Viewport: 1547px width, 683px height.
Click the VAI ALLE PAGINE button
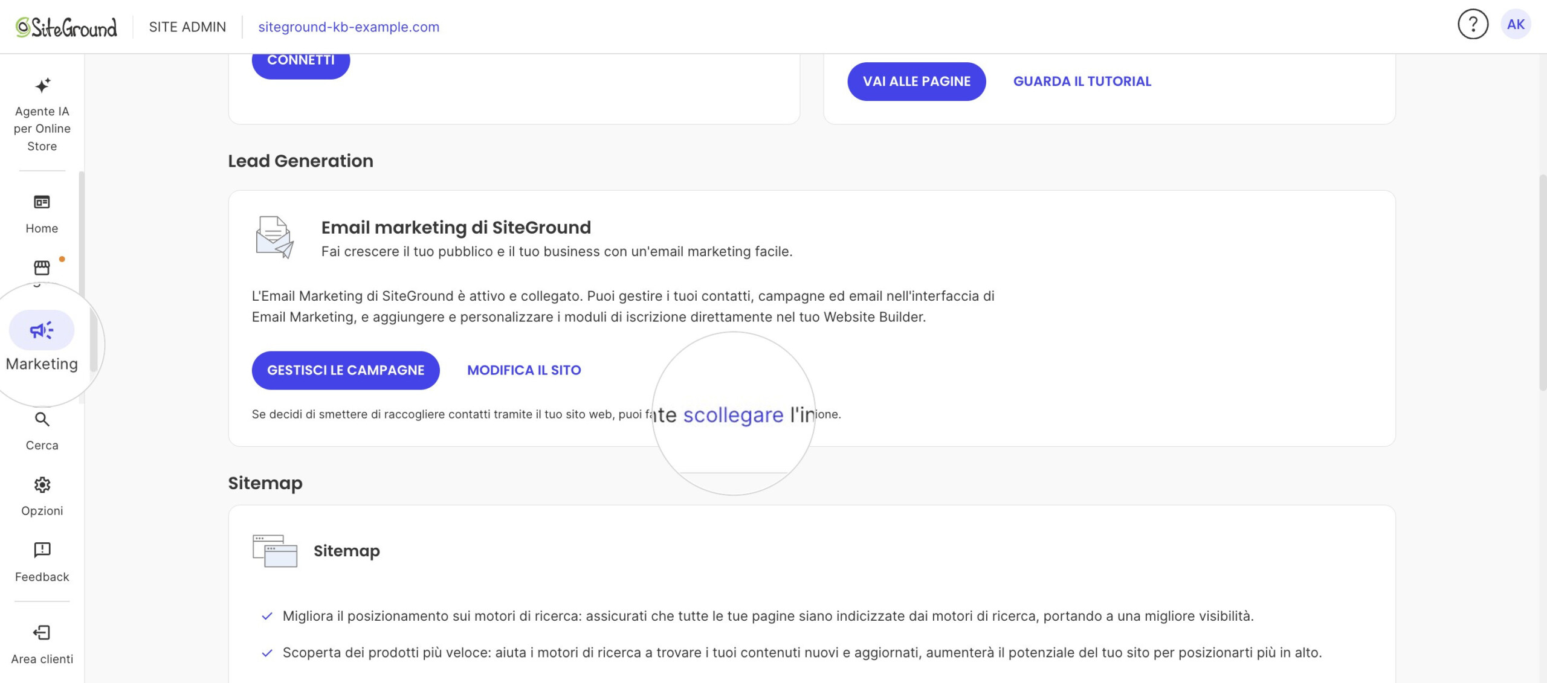click(916, 82)
